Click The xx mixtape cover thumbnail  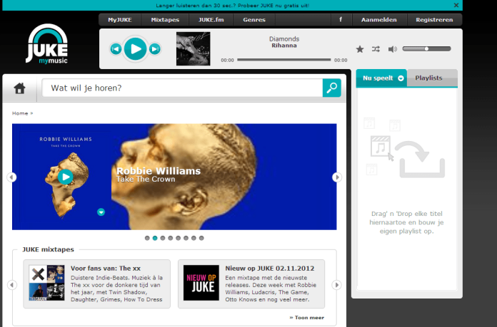[x=46, y=283]
